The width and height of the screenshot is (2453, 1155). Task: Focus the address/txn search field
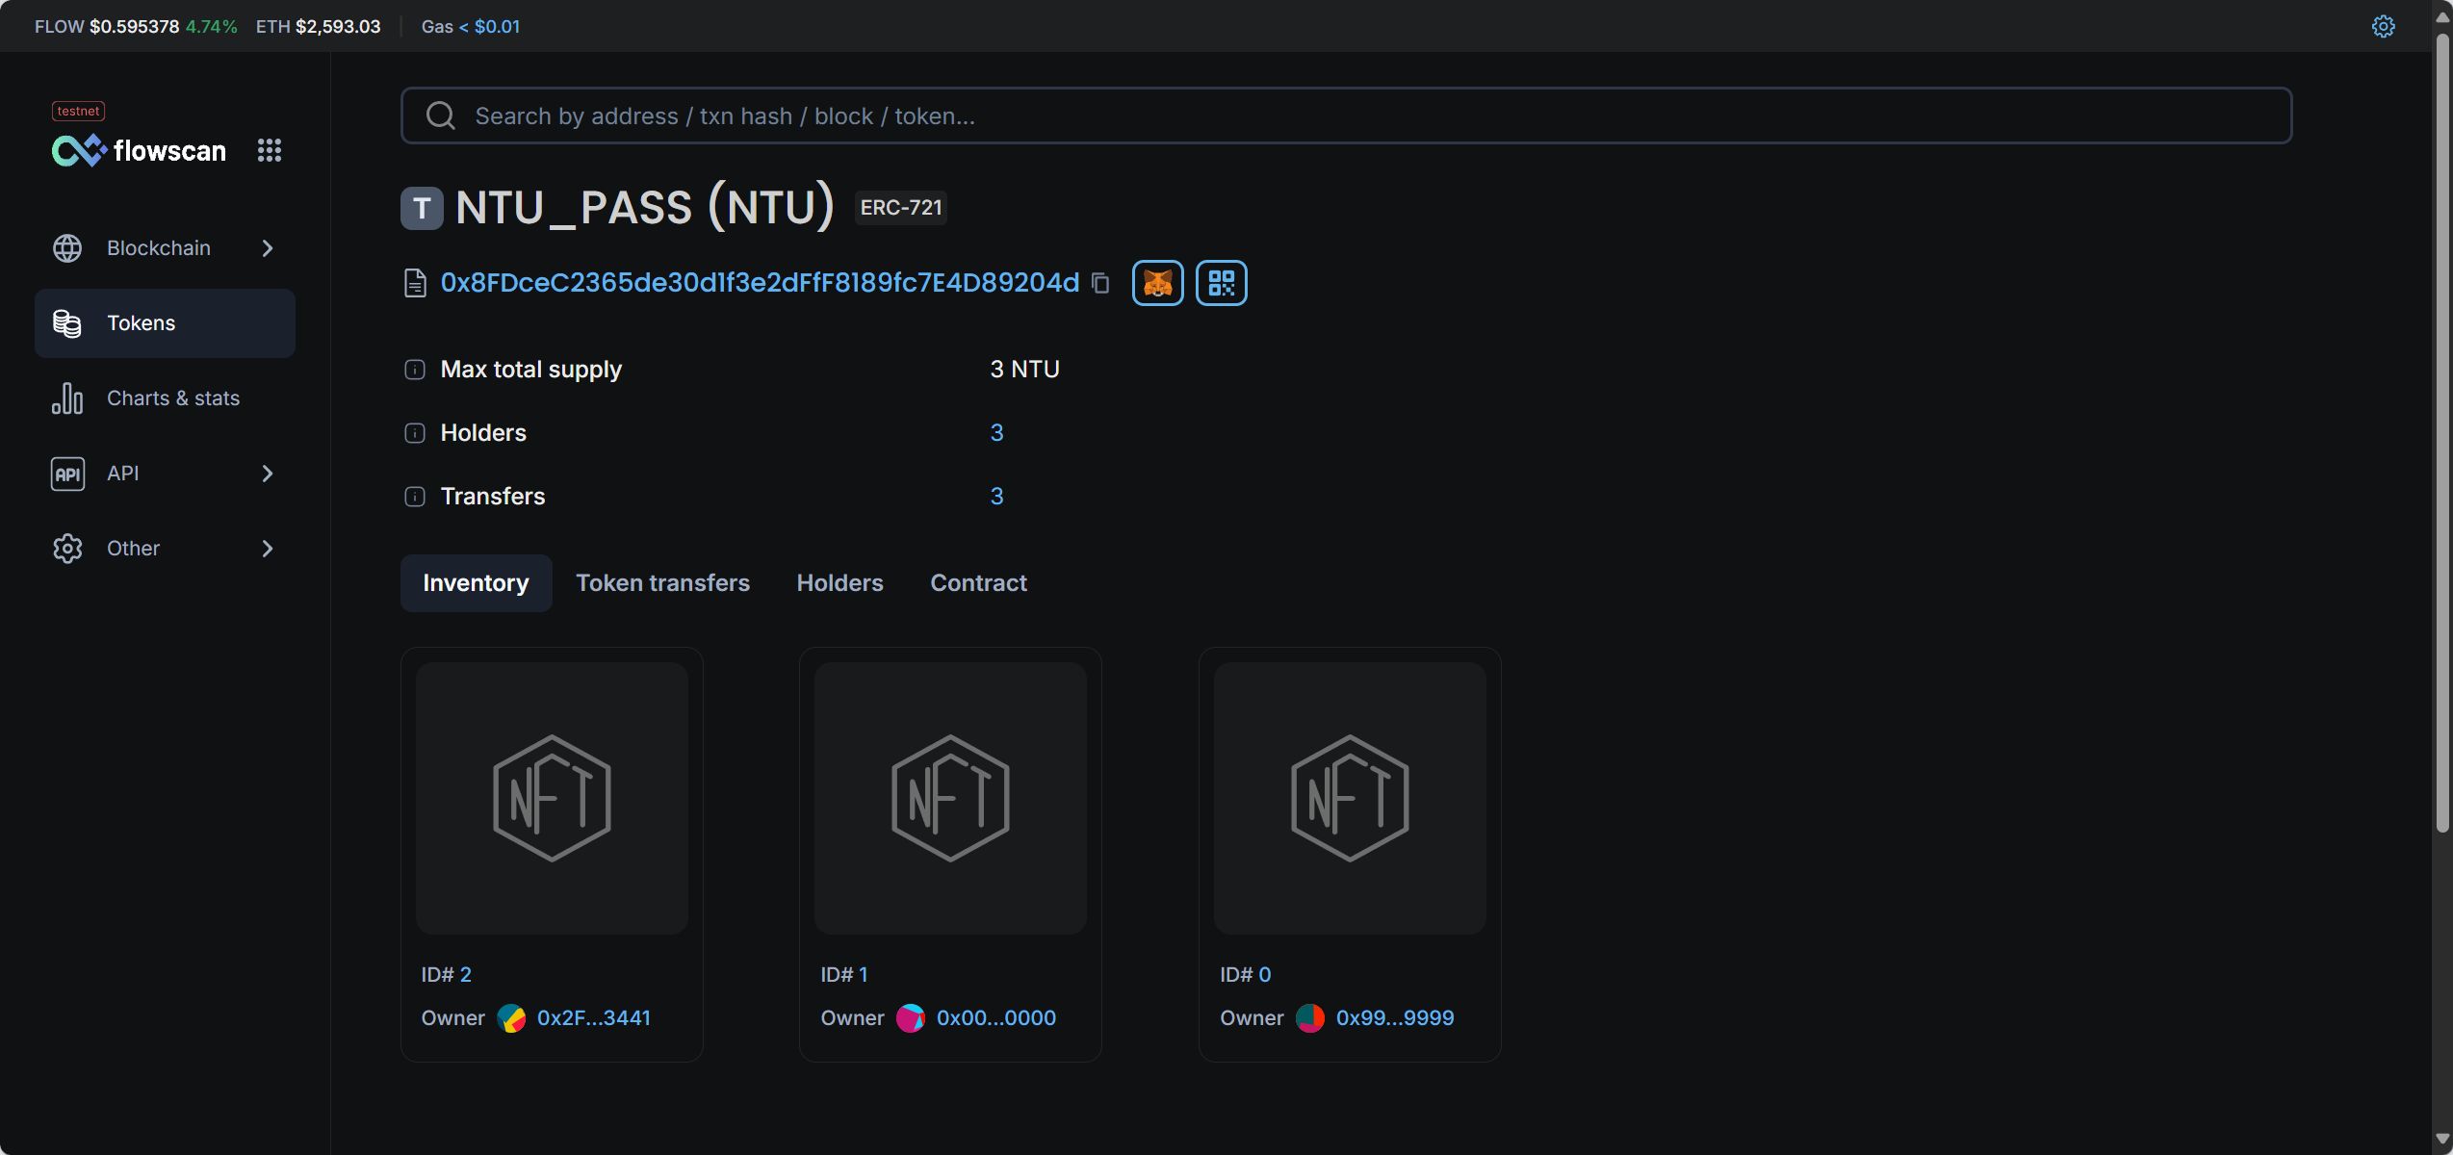(1346, 115)
